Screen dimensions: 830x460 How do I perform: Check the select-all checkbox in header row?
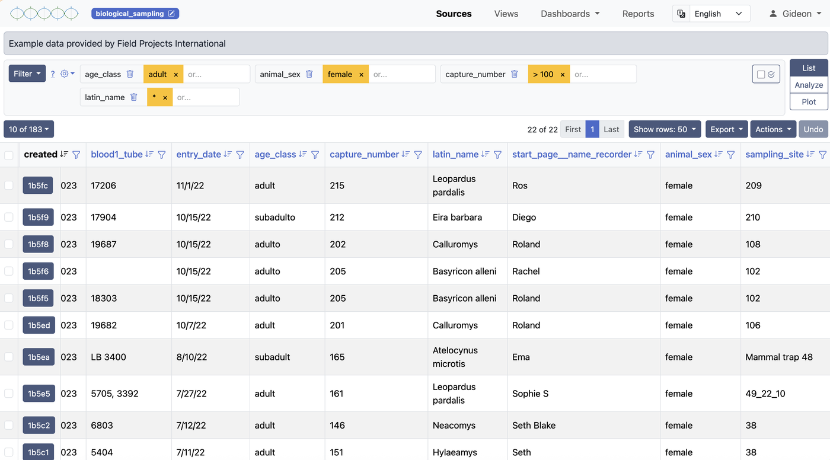9,154
